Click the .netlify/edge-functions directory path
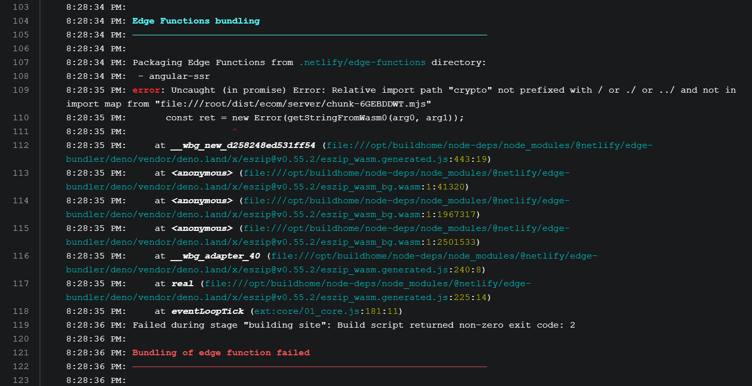Viewport: 752px width, 386px height. coord(362,62)
